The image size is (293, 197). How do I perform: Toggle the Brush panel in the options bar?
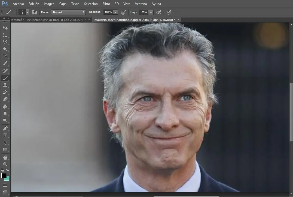[34, 12]
